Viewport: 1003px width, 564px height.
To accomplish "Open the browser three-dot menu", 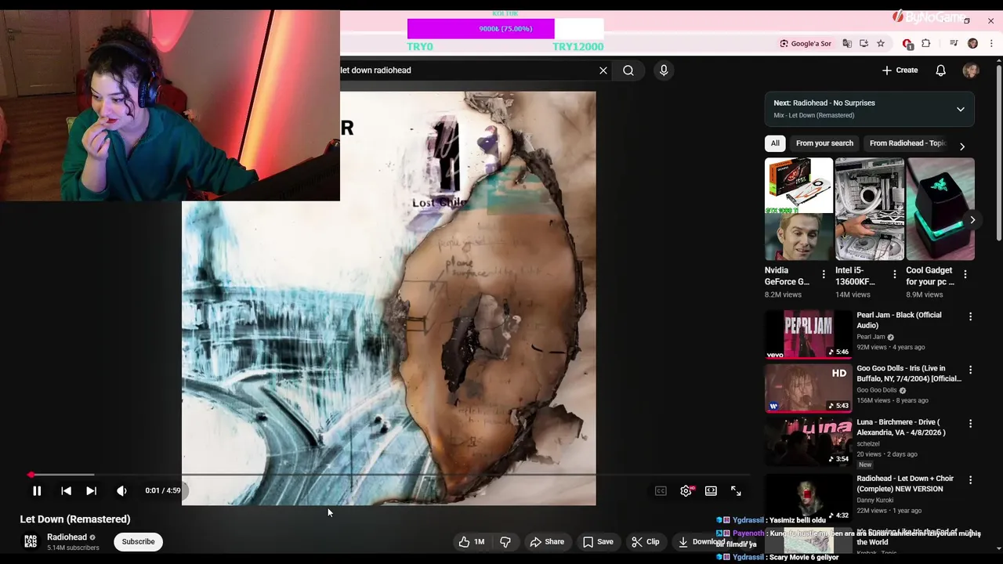I will coord(991,44).
